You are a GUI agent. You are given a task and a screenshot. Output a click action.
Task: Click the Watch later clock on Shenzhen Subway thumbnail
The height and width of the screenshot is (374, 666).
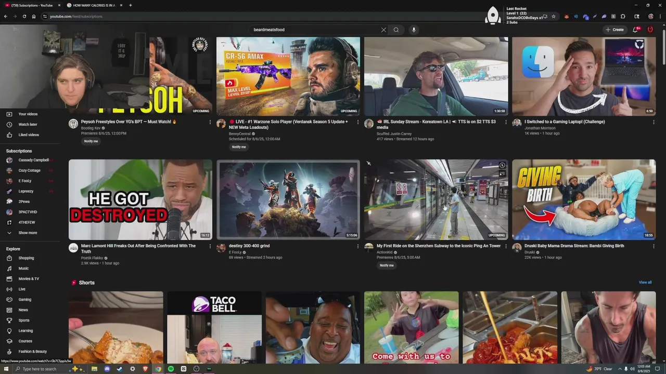pos(502,166)
